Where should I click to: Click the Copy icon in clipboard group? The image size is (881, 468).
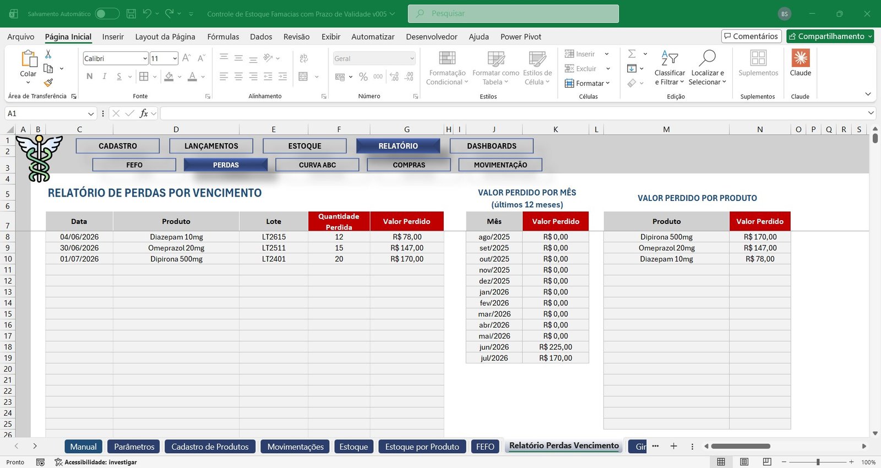48,68
